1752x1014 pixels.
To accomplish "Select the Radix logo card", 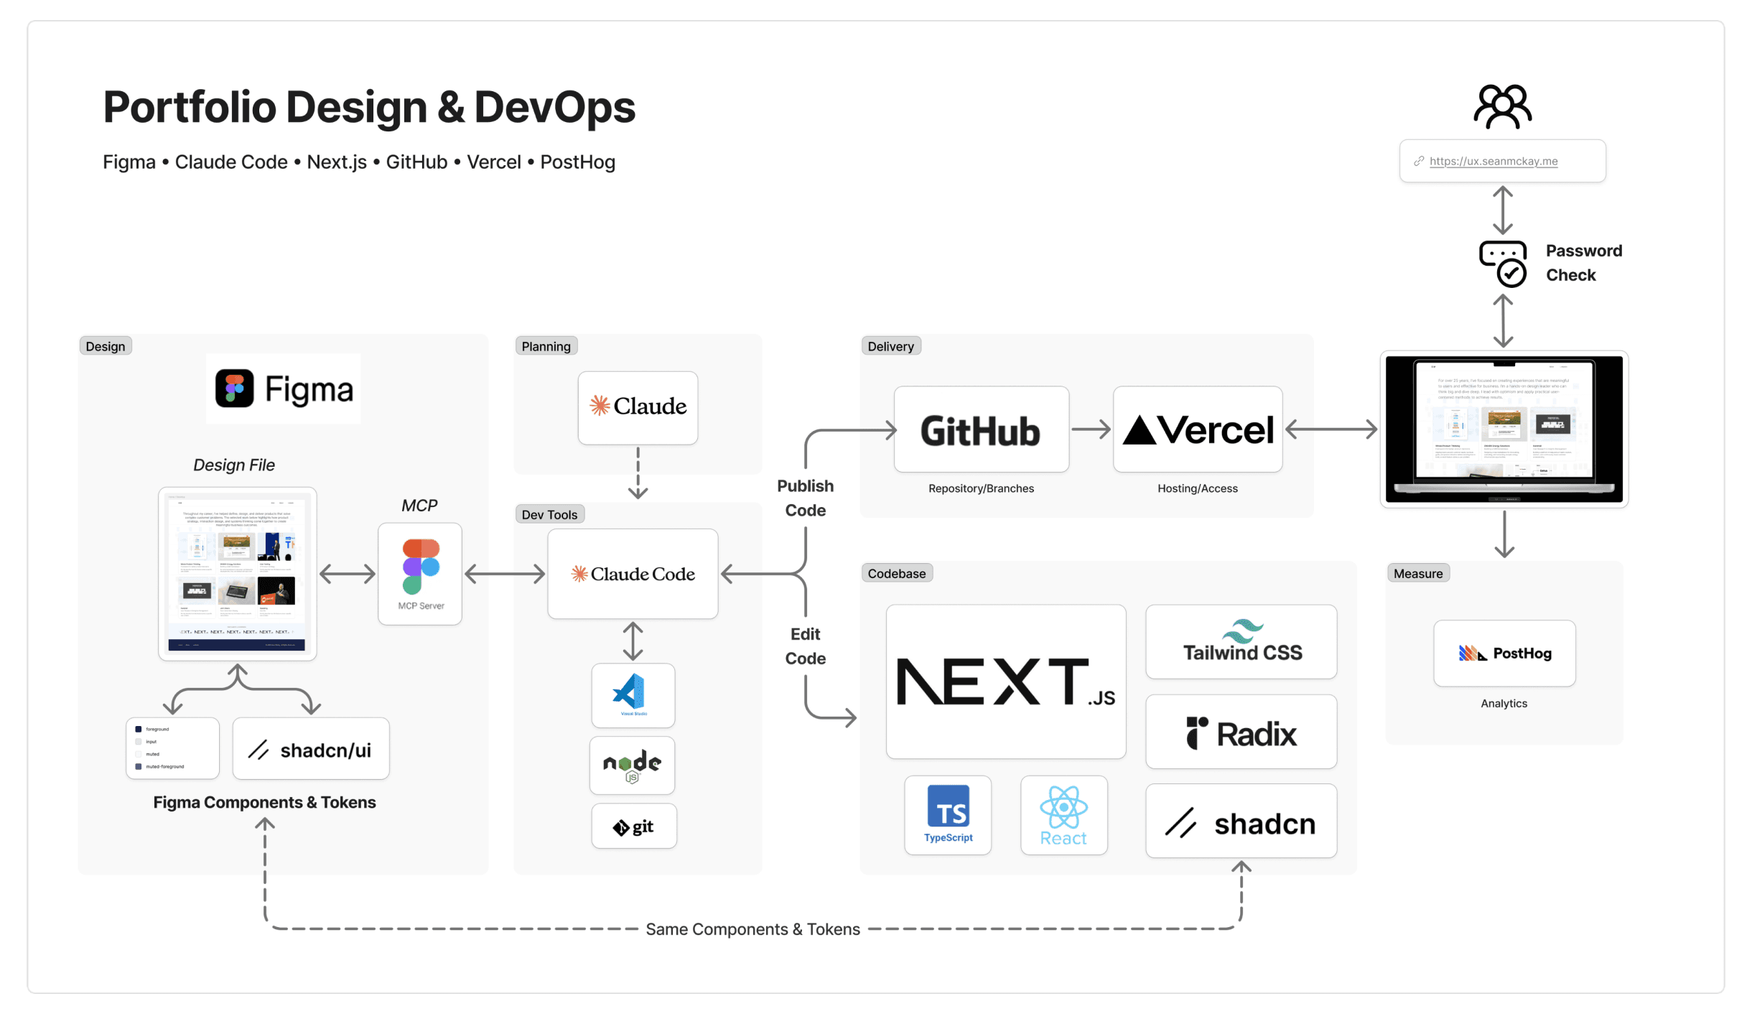I will (x=1241, y=732).
